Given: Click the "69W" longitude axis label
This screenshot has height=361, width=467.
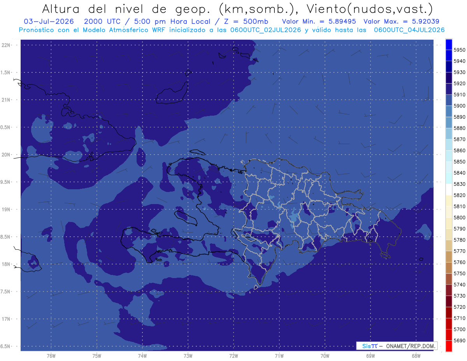Looking at the screenshot, I should point(370,356).
